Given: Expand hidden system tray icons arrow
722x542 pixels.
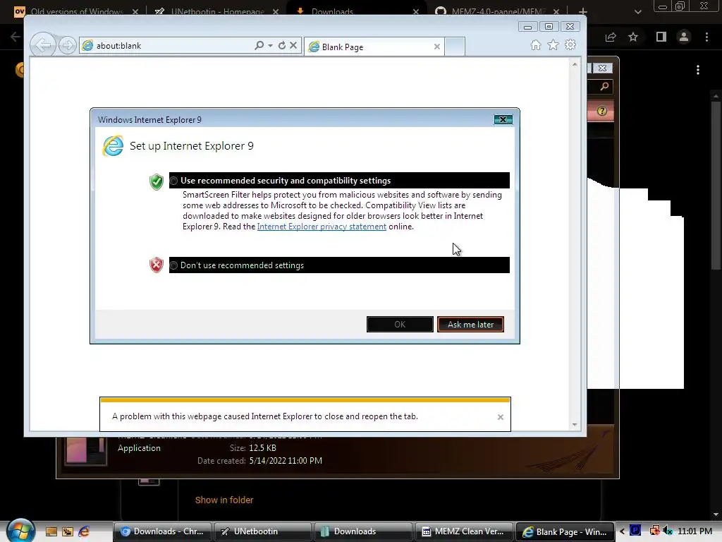Looking at the screenshot, I should 622,531.
